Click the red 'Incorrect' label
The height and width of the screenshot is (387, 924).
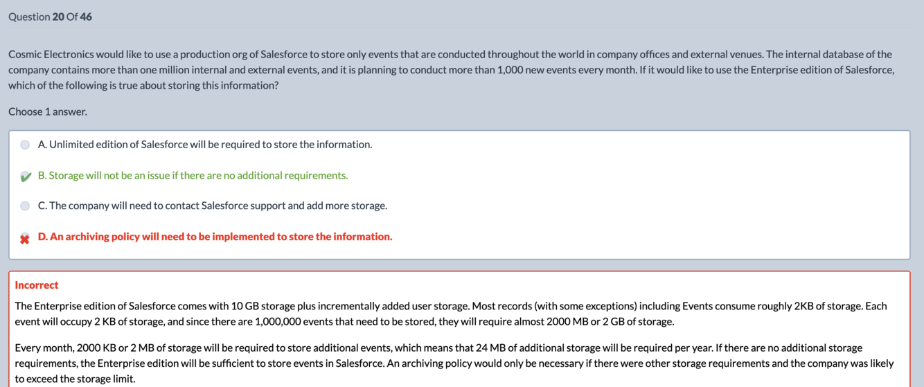click(x=37, y=285)
